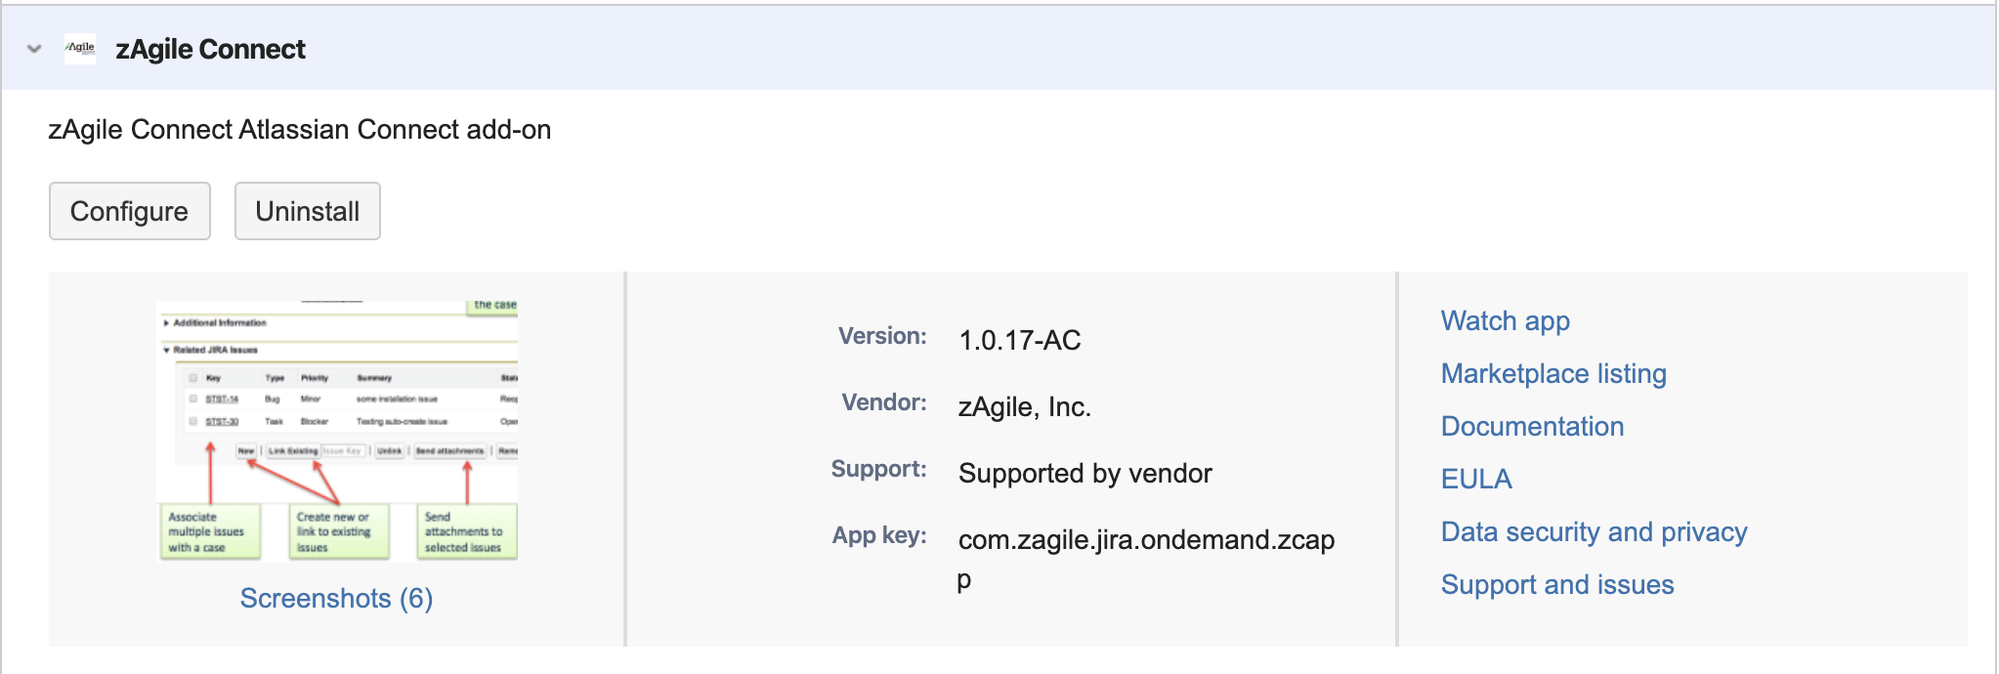Collapse the zAgile Connect app details chevron
Viewport: 1999px width, 674px height.
(35, 49)
